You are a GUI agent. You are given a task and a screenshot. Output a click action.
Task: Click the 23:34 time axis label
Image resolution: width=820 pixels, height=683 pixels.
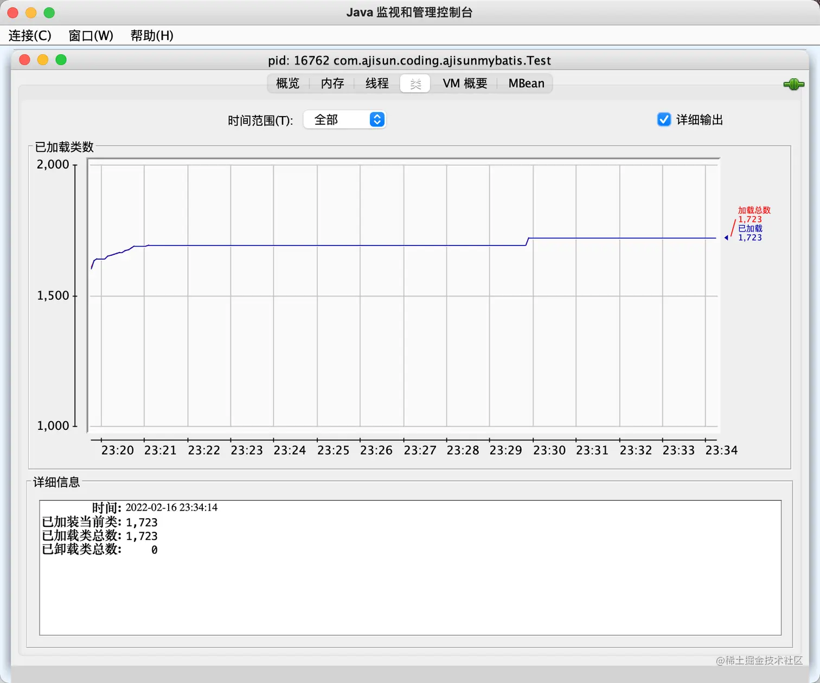721,450
